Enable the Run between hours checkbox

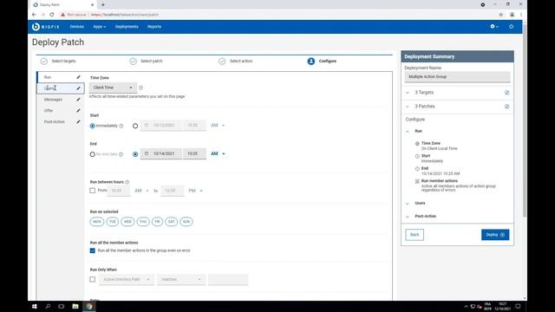click(93, 191)
